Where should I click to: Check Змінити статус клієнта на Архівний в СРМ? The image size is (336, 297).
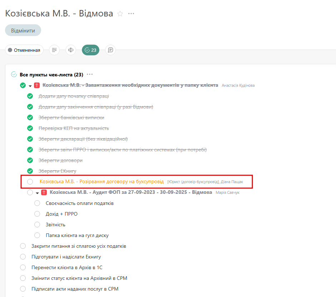(x=23, y=278)
